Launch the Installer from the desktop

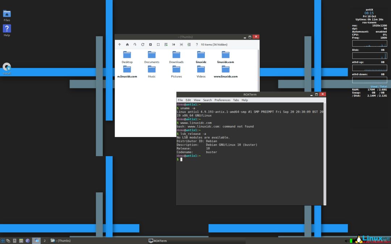(7, 68)
